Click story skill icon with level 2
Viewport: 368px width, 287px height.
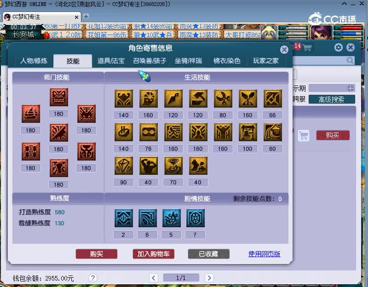click(x=123, y=218)
